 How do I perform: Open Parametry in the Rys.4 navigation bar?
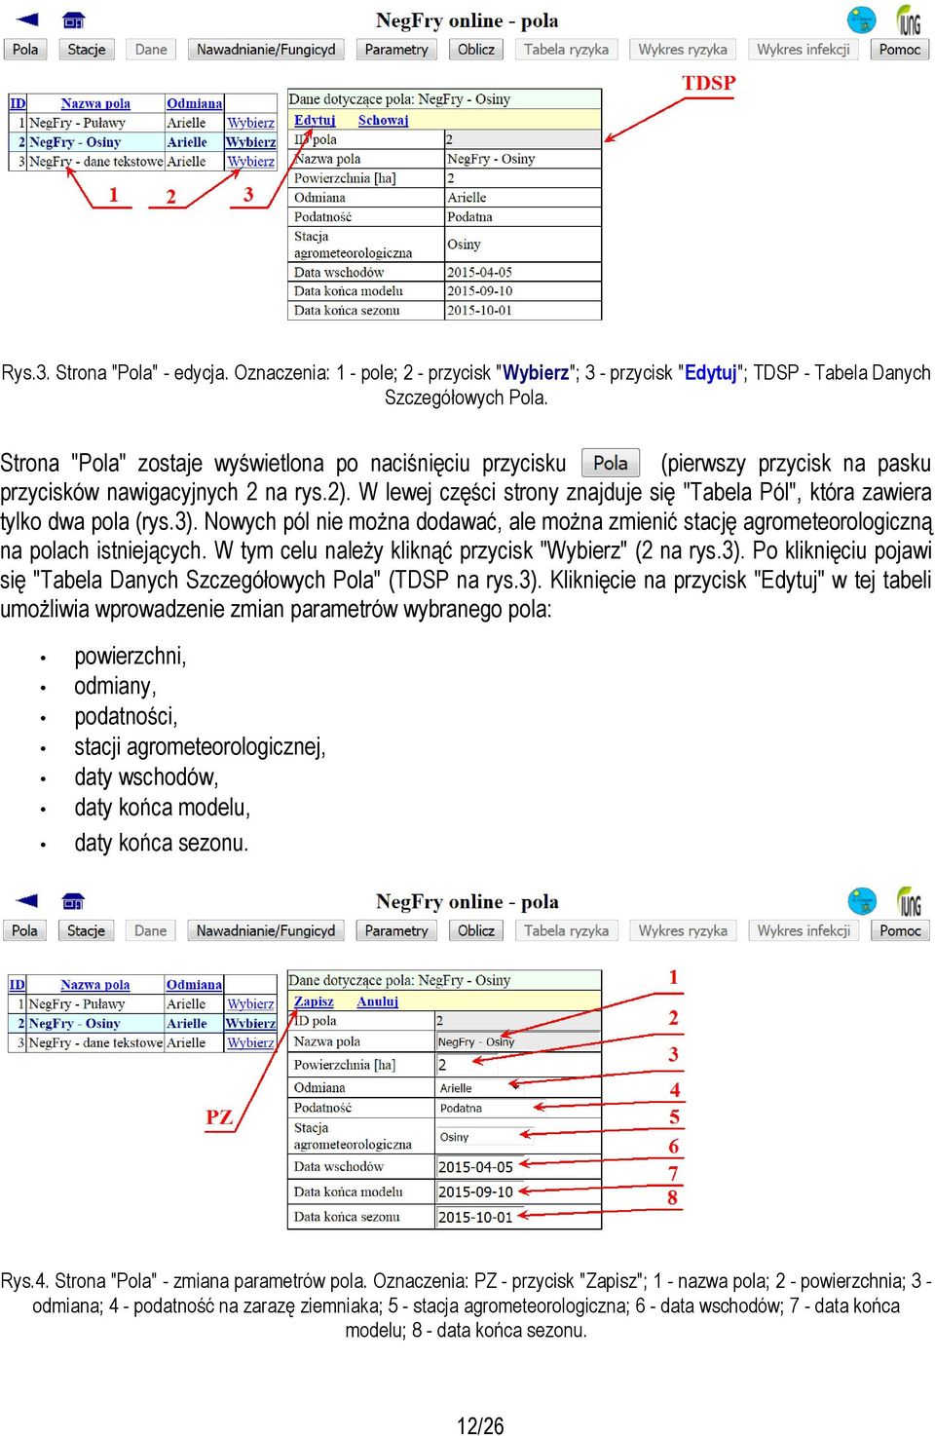[x=396, y=930]
